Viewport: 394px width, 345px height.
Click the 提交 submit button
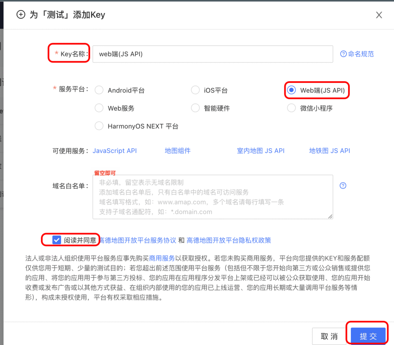coord(368,336)
